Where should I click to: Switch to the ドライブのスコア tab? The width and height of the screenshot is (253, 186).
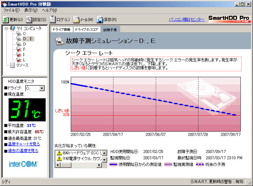(87, 30)
